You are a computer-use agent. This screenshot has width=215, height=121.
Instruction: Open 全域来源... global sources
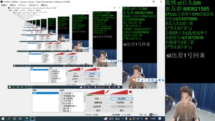(98, 106)
